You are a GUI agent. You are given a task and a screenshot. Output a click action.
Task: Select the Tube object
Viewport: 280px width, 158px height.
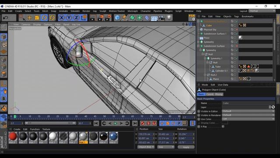pos(218,67)
